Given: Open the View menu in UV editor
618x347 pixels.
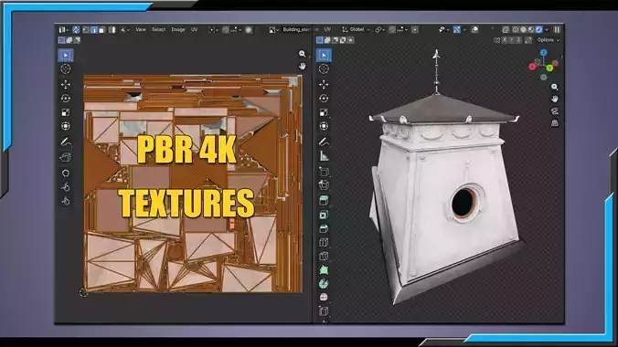Looking at the screenshot, I should pyautogui.click(x=141, y=29).
